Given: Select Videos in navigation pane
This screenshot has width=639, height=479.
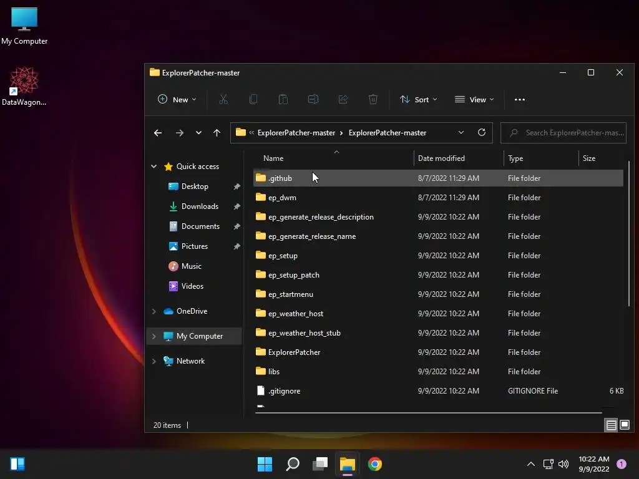Looking at the screenshot, I should coord(192,286).
